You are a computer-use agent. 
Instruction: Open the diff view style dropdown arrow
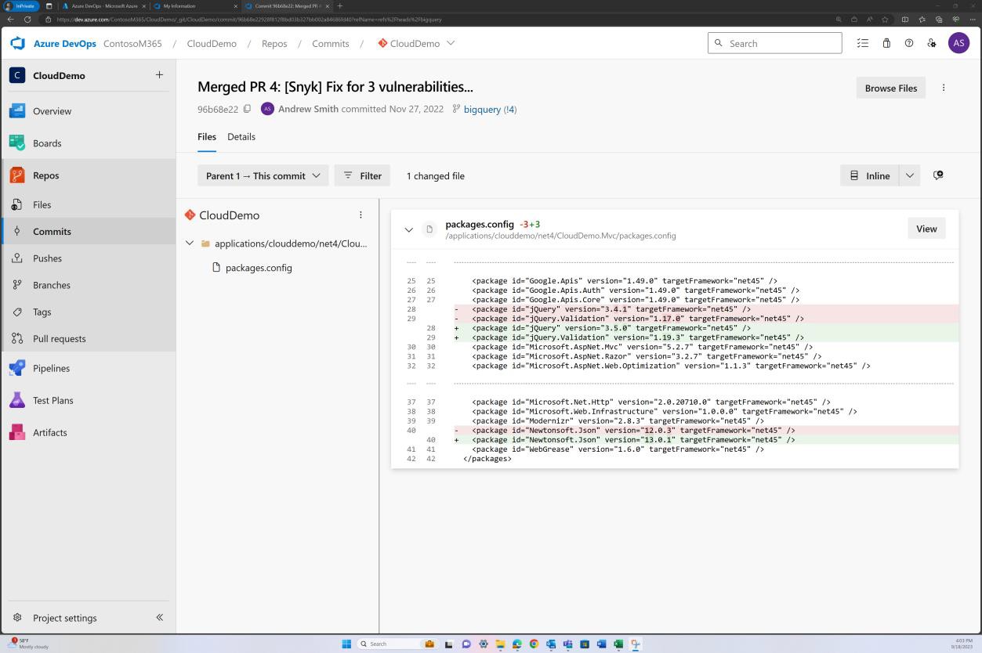[909, 175]
